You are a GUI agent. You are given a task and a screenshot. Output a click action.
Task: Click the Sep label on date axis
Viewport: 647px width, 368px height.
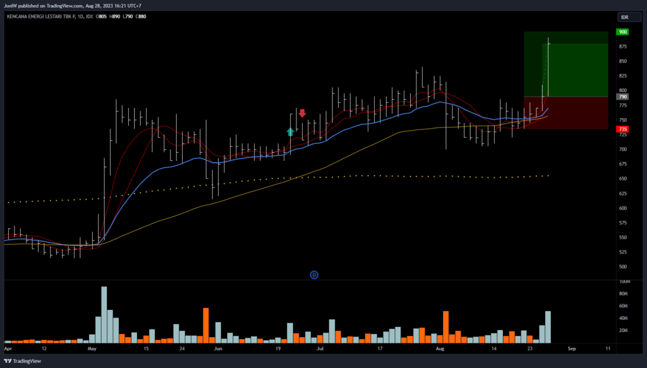coord(571,348)
